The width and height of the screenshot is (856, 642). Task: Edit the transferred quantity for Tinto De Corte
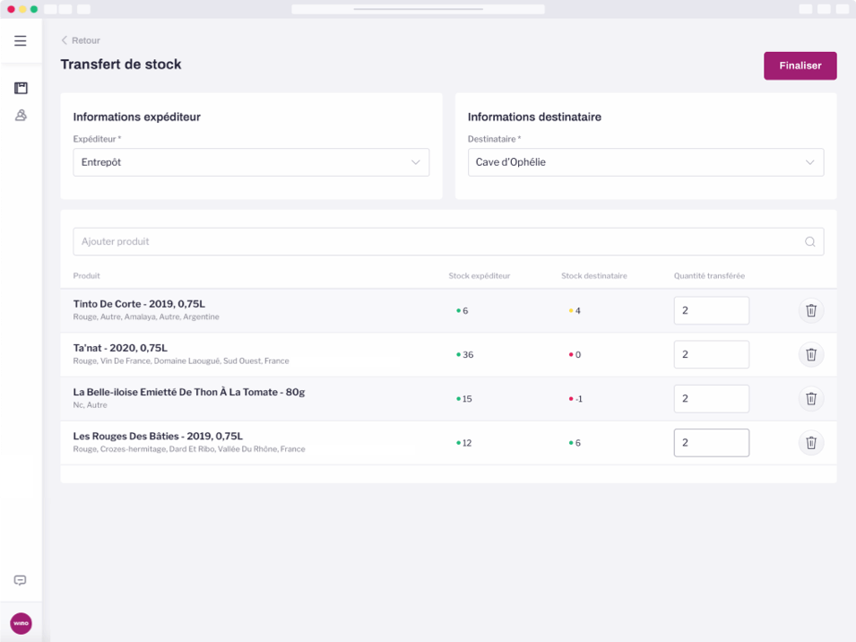coord(711,310)
